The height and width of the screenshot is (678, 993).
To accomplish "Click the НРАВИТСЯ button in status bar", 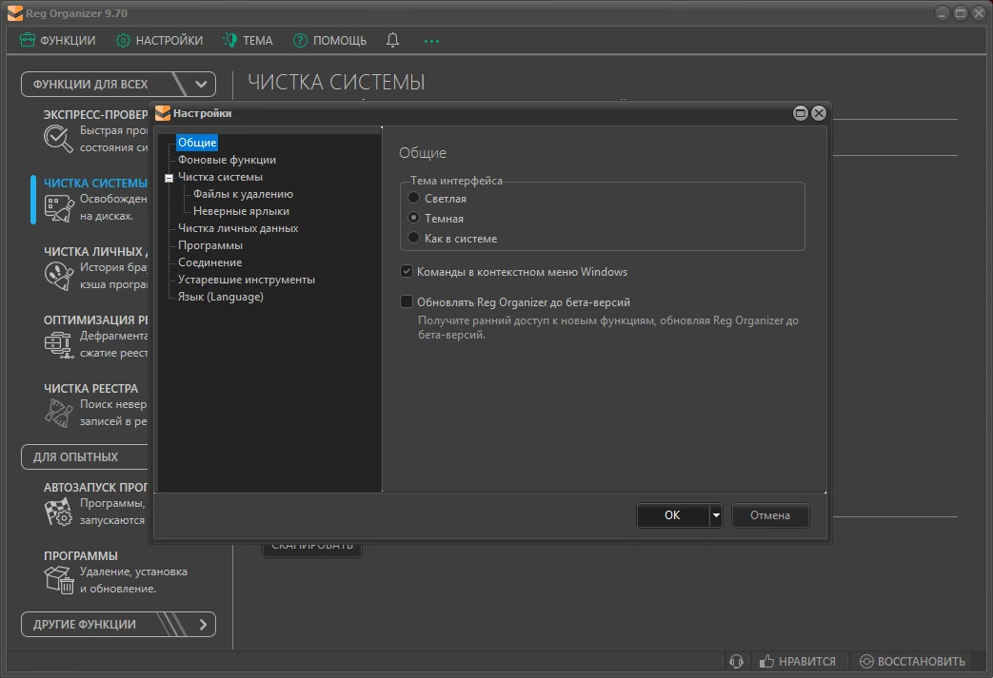I will (x=797, y=662).
